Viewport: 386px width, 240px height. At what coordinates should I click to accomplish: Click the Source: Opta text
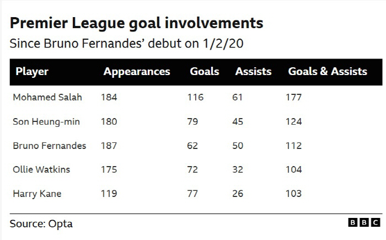coord(41,224)
